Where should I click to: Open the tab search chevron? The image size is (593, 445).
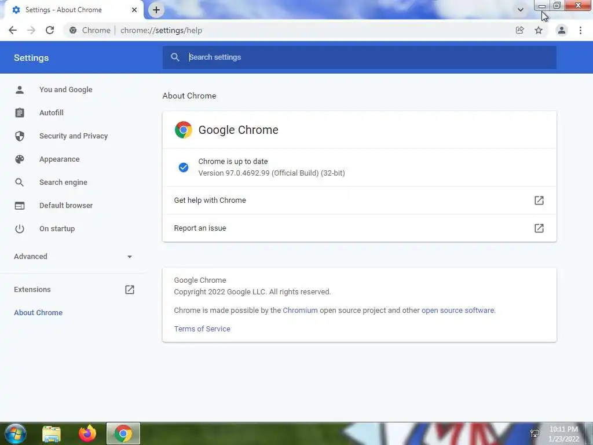(x=521, y=10)
